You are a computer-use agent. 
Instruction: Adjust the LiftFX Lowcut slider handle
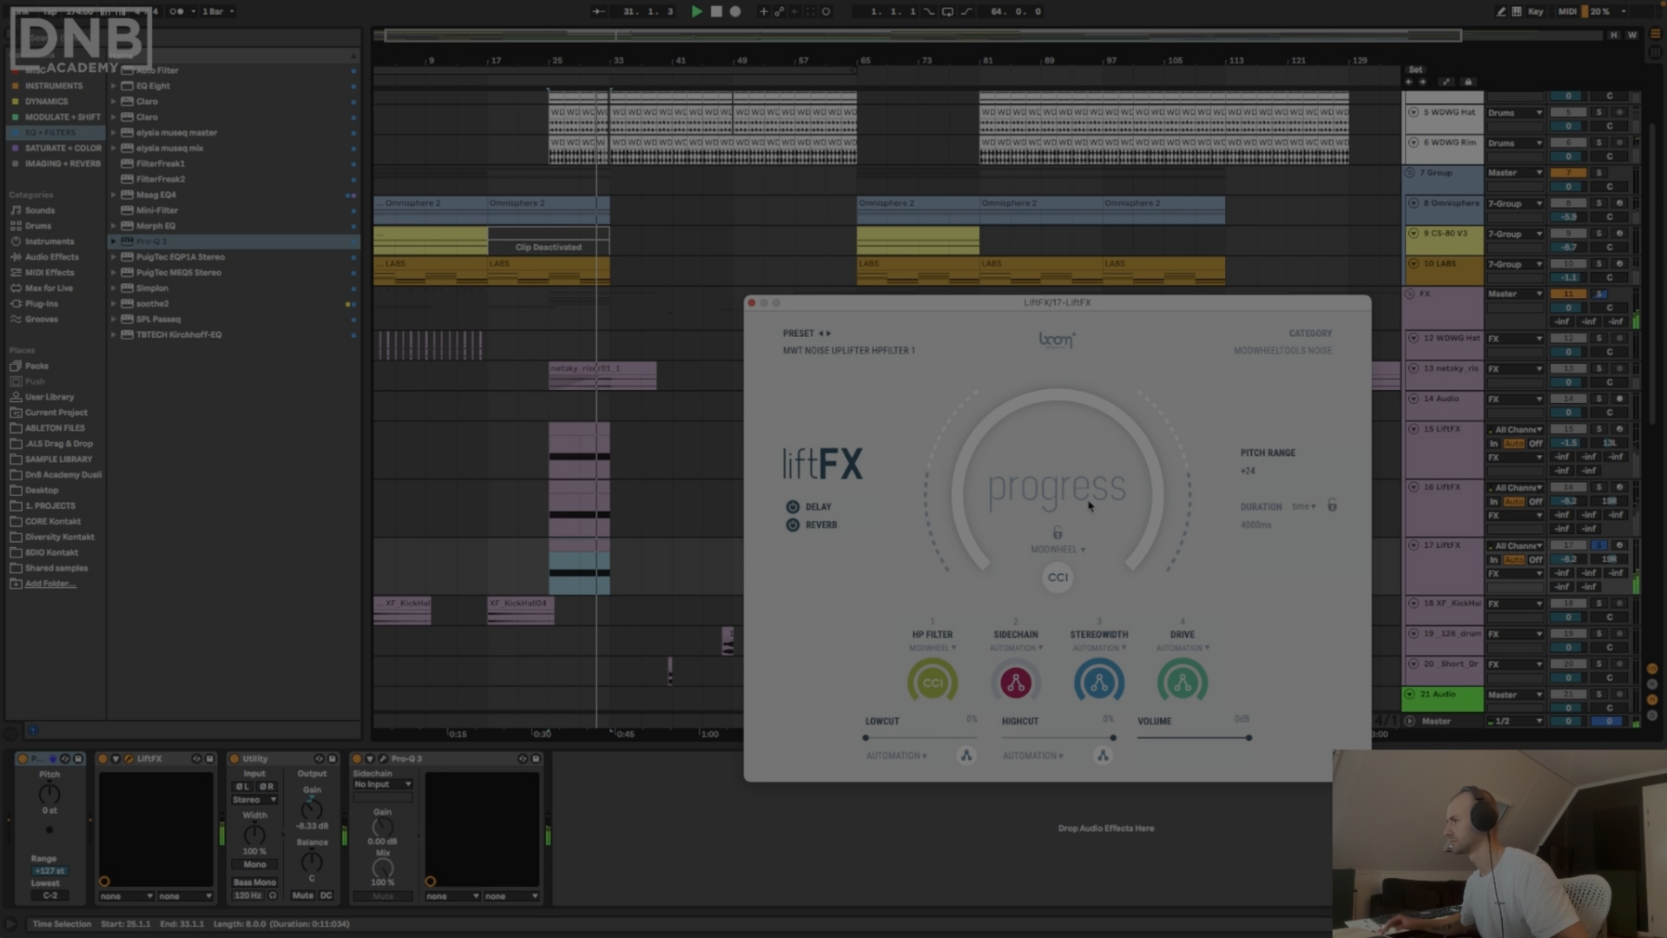866,738
